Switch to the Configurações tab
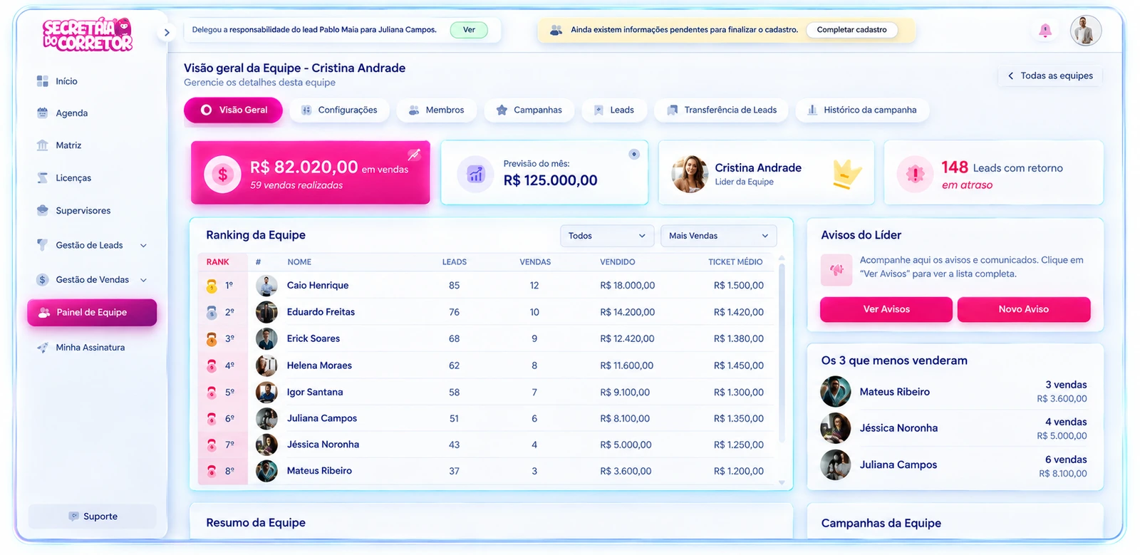The width and height of the screenshot is (1140, 555). point(339,110)
